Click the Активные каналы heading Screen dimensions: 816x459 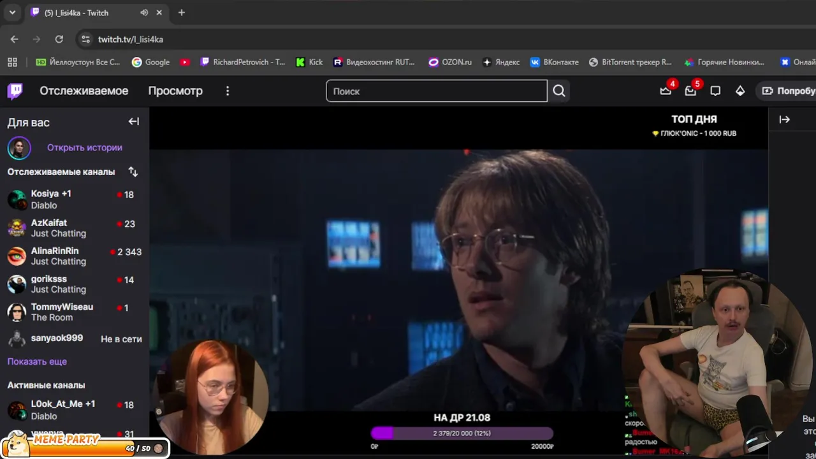click(46, 385)
